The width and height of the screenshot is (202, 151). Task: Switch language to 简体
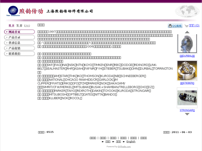pos(11,25)
